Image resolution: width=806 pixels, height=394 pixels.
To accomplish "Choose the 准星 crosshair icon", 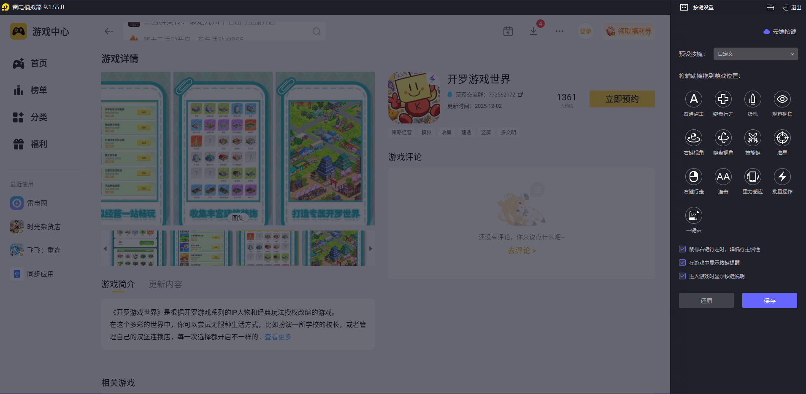I will pyautogui.click(x=782, y=138).
